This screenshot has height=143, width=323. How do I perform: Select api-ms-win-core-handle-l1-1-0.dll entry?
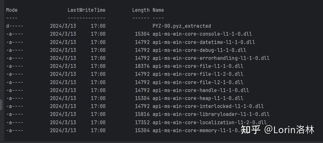coord(201,90)
